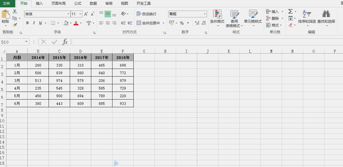Open the Alignment group dialog launcher
The height and width of the screenshot is (167, 343).
[165, 33]
